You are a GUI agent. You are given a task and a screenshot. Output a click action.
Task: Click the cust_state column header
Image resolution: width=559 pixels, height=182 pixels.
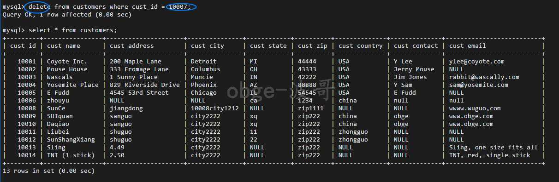pos(268,46)
